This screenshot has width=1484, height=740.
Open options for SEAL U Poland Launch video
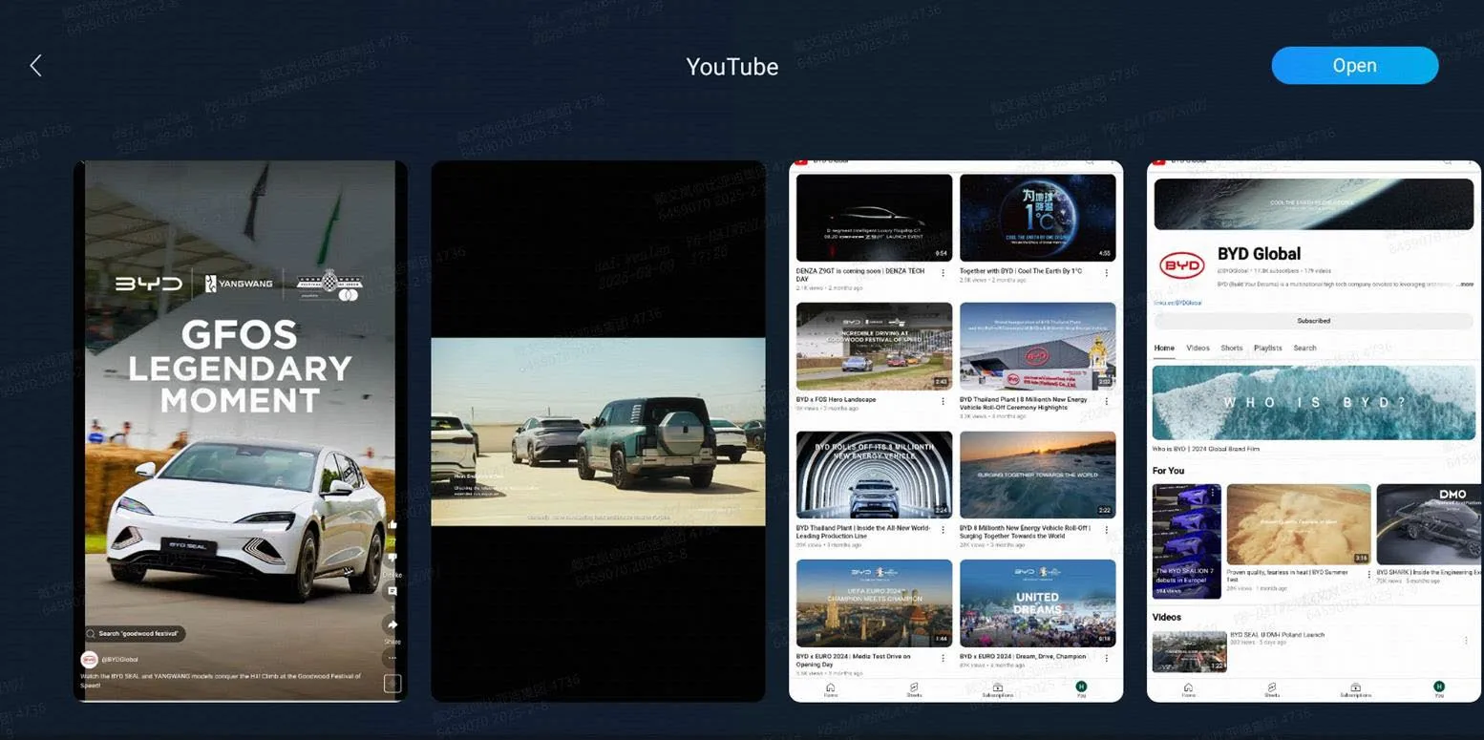pyautogui.click(x=1466, y=640)
